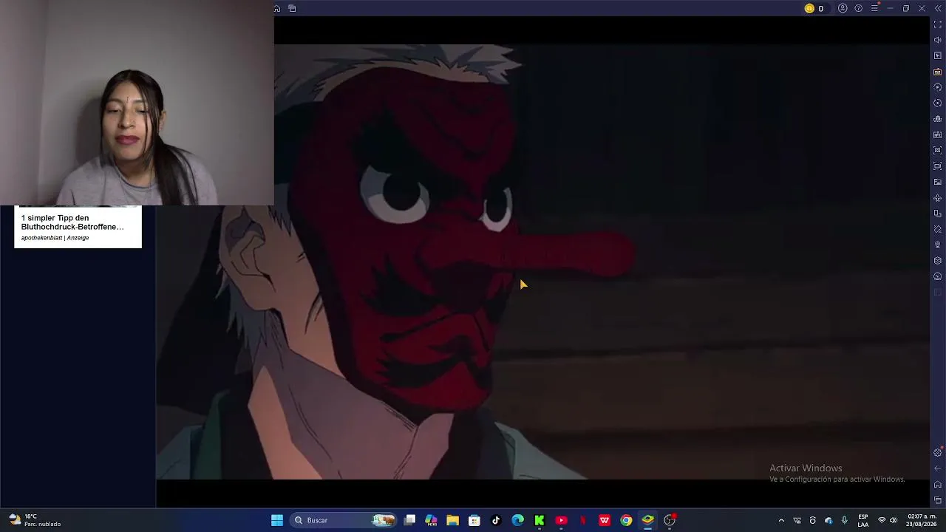Open the Wi-Fi network tray icon
Viewport: 946px width, 532px height.
pos(882,520)
